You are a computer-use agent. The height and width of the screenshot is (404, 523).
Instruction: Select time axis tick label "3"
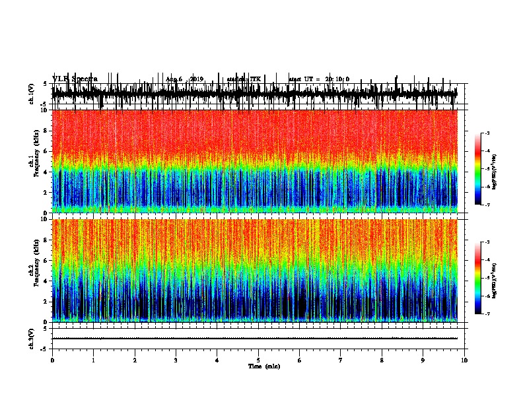(x=176, y=360)
